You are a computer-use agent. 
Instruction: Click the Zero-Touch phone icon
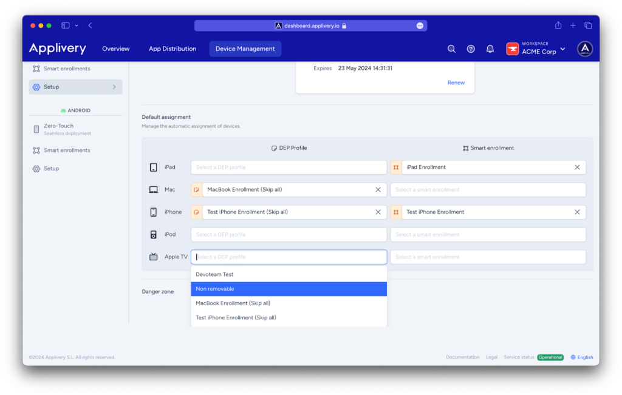(x=36, y=129)
